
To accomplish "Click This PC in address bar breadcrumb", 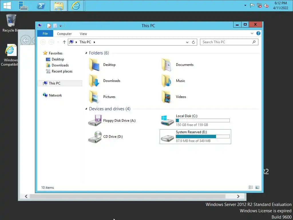I will tap(85, 42).
